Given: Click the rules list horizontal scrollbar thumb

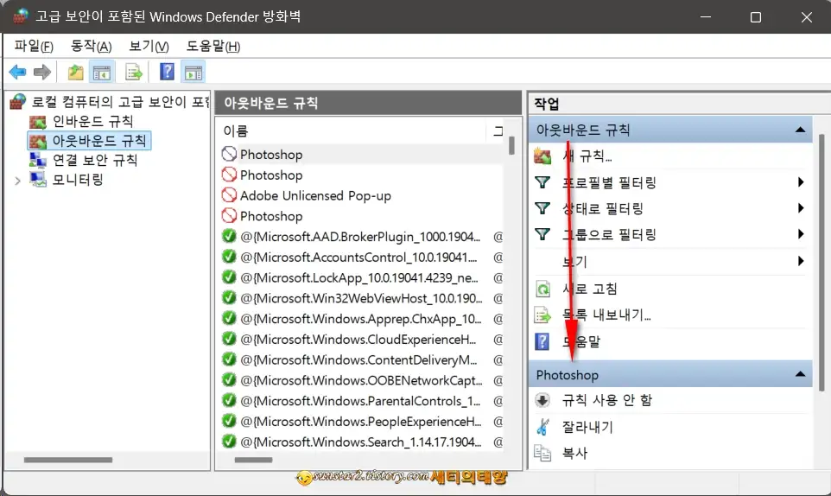Looking at the screenshot, I should 253,460.
